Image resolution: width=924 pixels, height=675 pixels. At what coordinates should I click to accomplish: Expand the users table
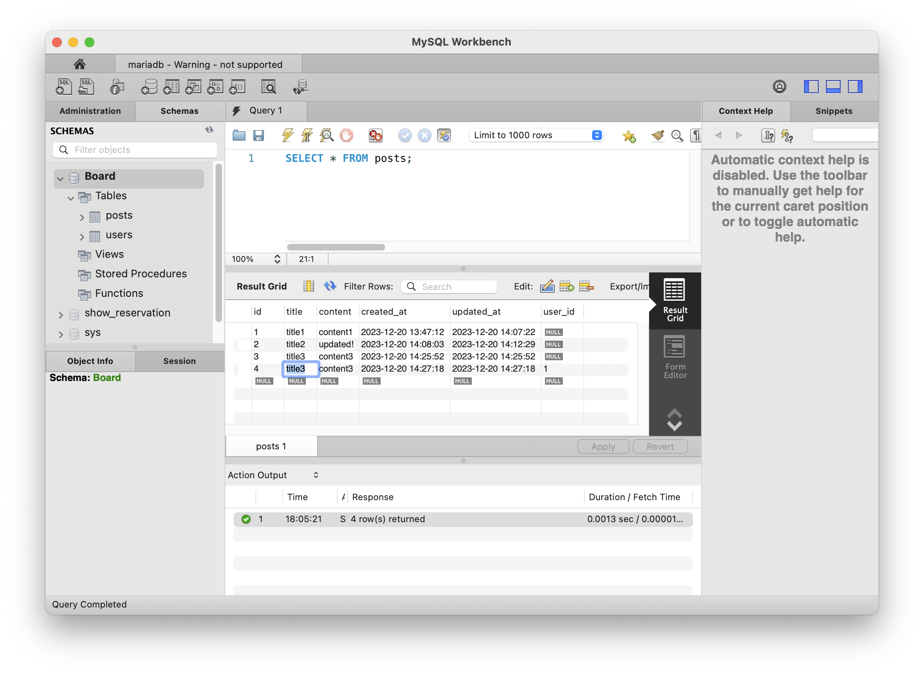tap(82, 237)
